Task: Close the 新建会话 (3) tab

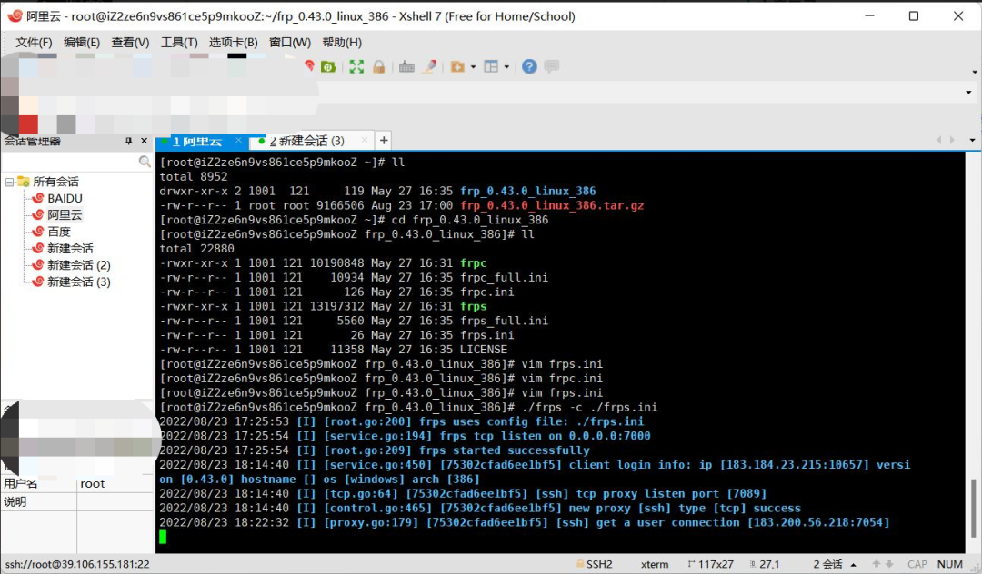Action: 366,141
